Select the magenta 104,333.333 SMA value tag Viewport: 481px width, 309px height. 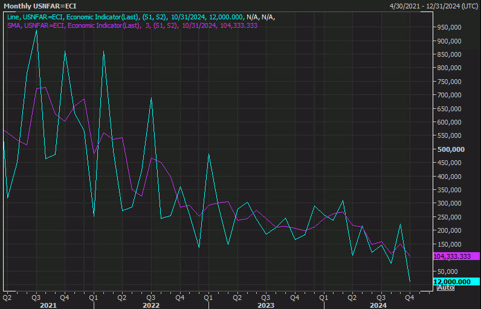[x=456, y=256]
